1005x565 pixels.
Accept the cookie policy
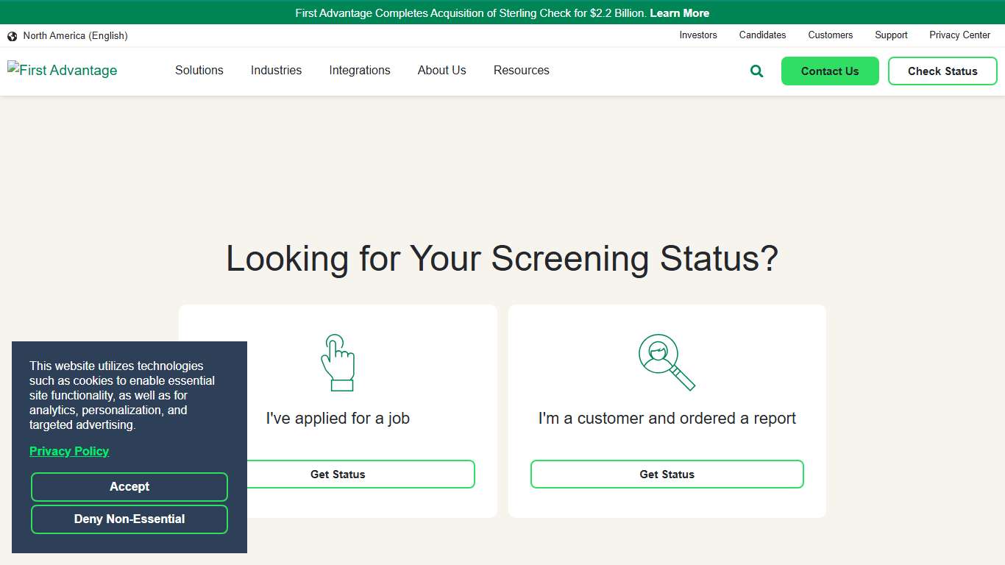click(x=129, y=486)
